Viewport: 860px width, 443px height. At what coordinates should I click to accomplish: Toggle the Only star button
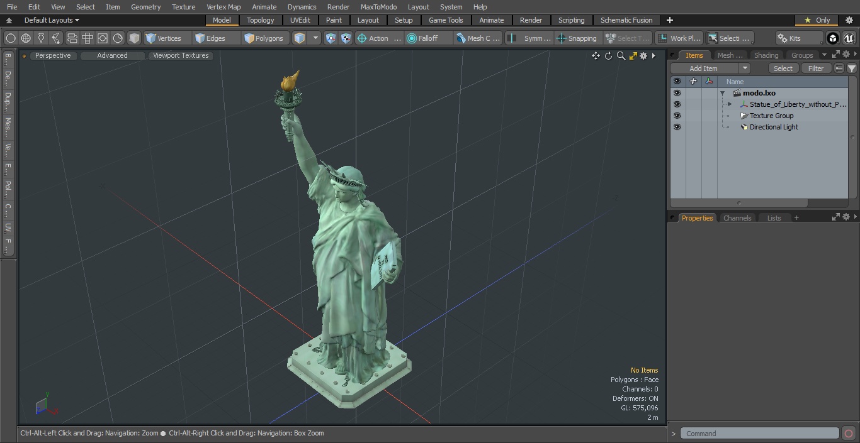tap(817, 20)
